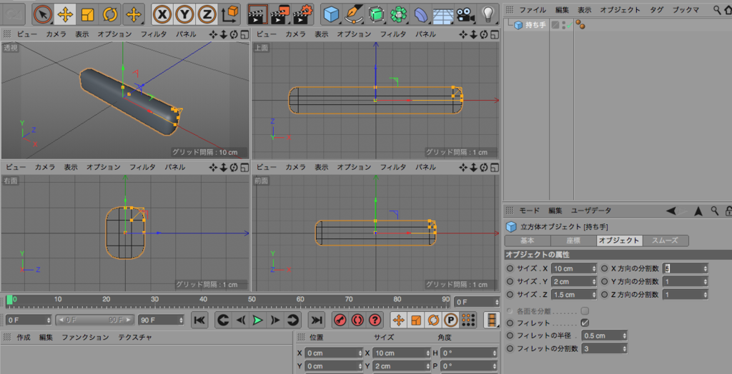Open the cube primitive objects palette
This screenshot has height=374, width=732.
(332, 14)
